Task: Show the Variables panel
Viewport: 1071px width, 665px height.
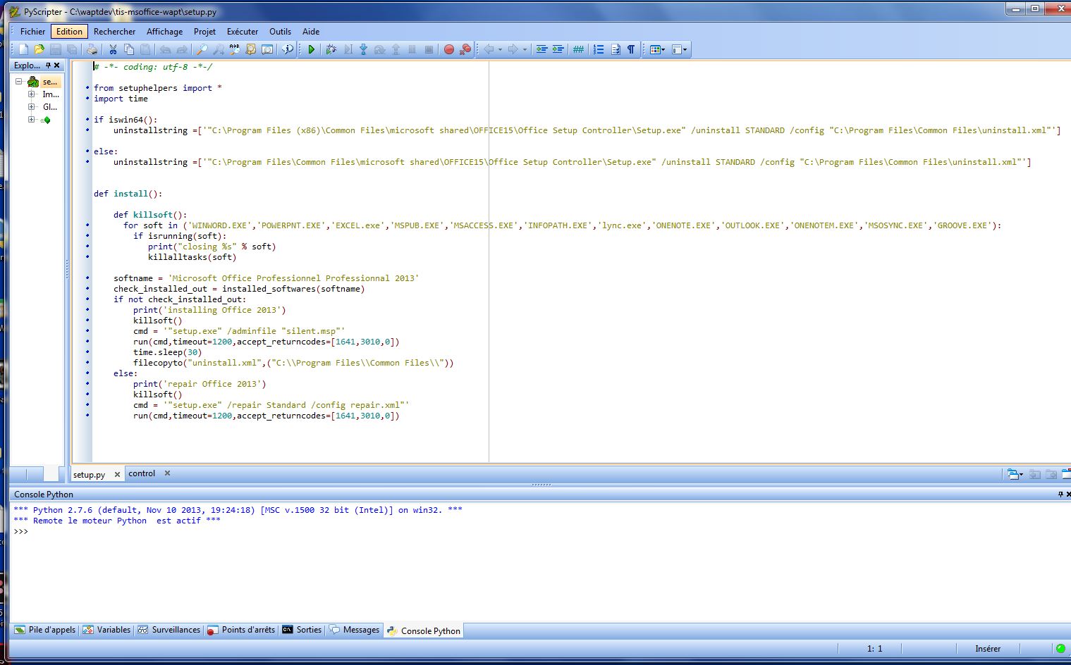Action: click(x=106, y=630)
